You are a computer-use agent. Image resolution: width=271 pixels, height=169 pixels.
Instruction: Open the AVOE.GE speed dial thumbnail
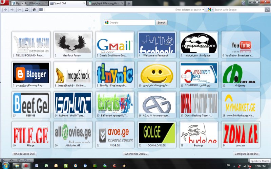(115, 135)
